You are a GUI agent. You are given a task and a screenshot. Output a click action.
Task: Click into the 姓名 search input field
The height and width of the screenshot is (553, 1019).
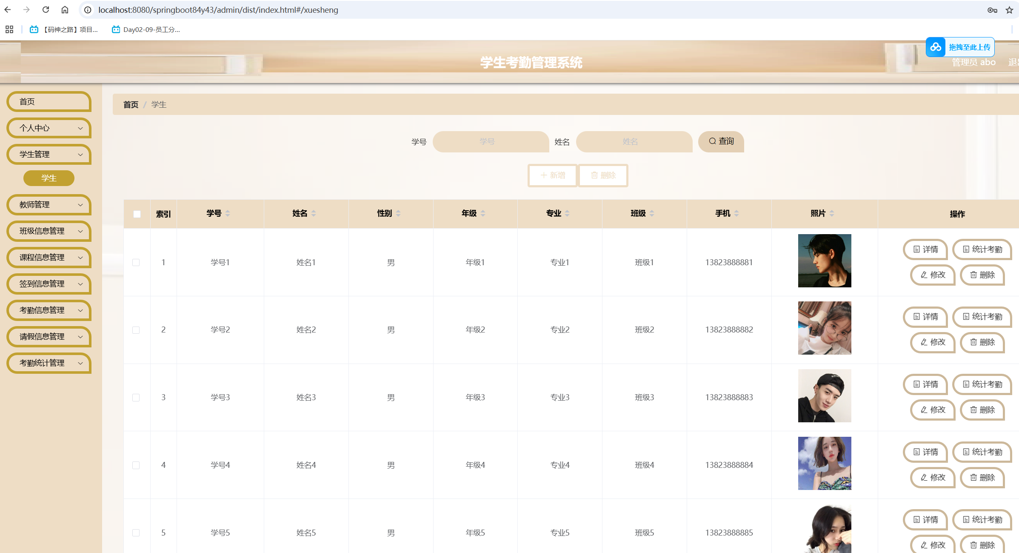634,142
